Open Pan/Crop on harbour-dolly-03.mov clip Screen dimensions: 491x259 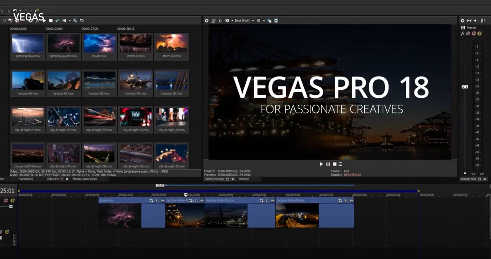click(x=340, y=200)
